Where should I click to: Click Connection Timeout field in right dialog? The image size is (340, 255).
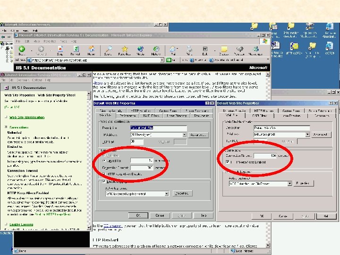(265, 156)
